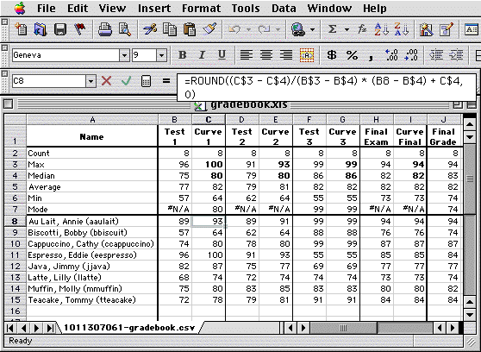Open the Apple menu

(20, 9)
